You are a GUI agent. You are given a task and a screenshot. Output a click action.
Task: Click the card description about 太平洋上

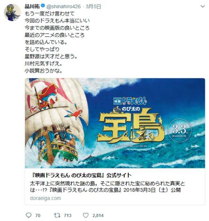pos(107,187)
